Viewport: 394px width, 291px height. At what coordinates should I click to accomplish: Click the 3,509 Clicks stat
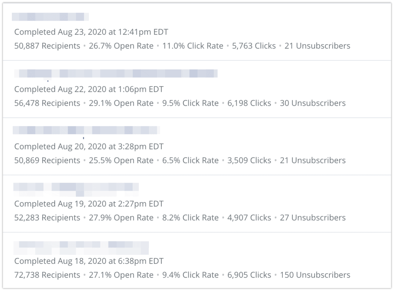249,160
